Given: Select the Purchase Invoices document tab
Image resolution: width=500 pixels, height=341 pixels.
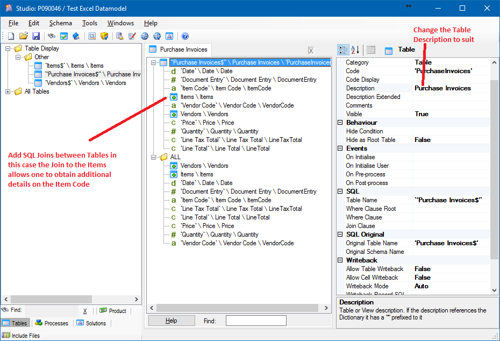Looking at the screenshot, I should pos(178,49).
